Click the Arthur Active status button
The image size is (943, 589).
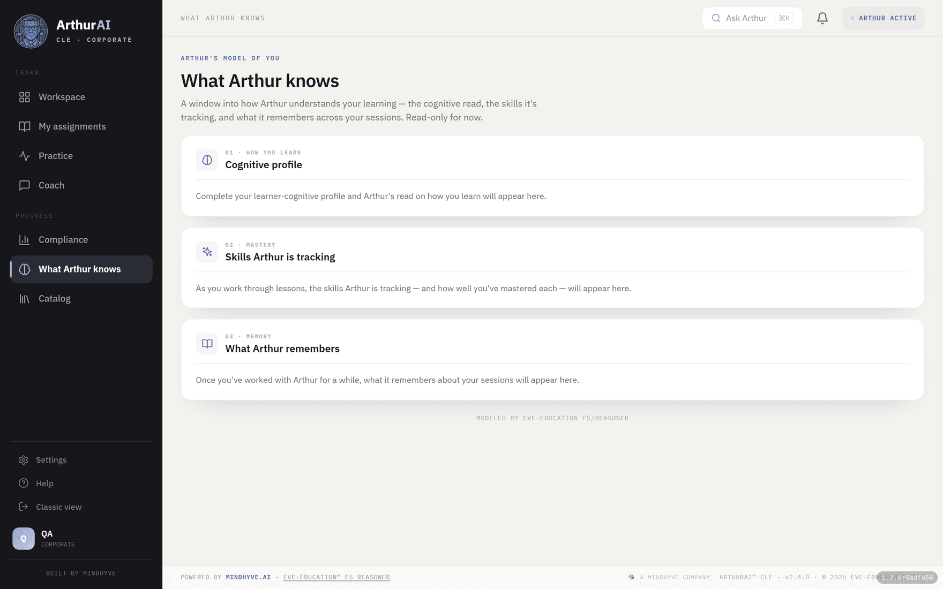(x=883, y=18)
